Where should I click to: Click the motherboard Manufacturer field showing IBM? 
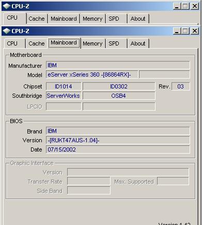pos(118,65)
